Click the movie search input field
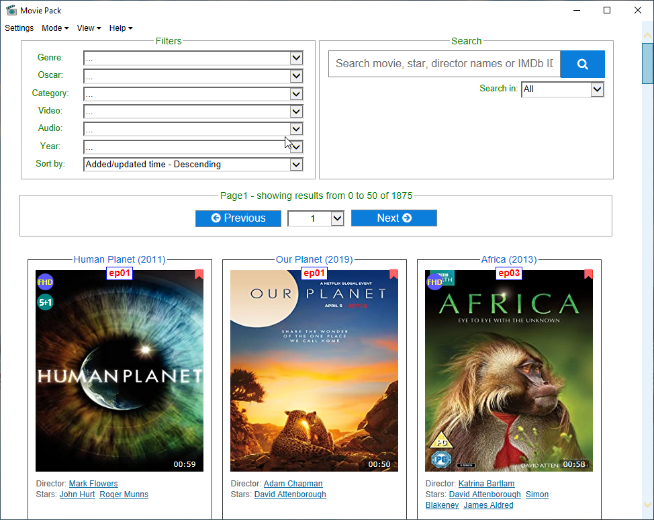Screen dimensions: 654x520 tap(444, 64)
